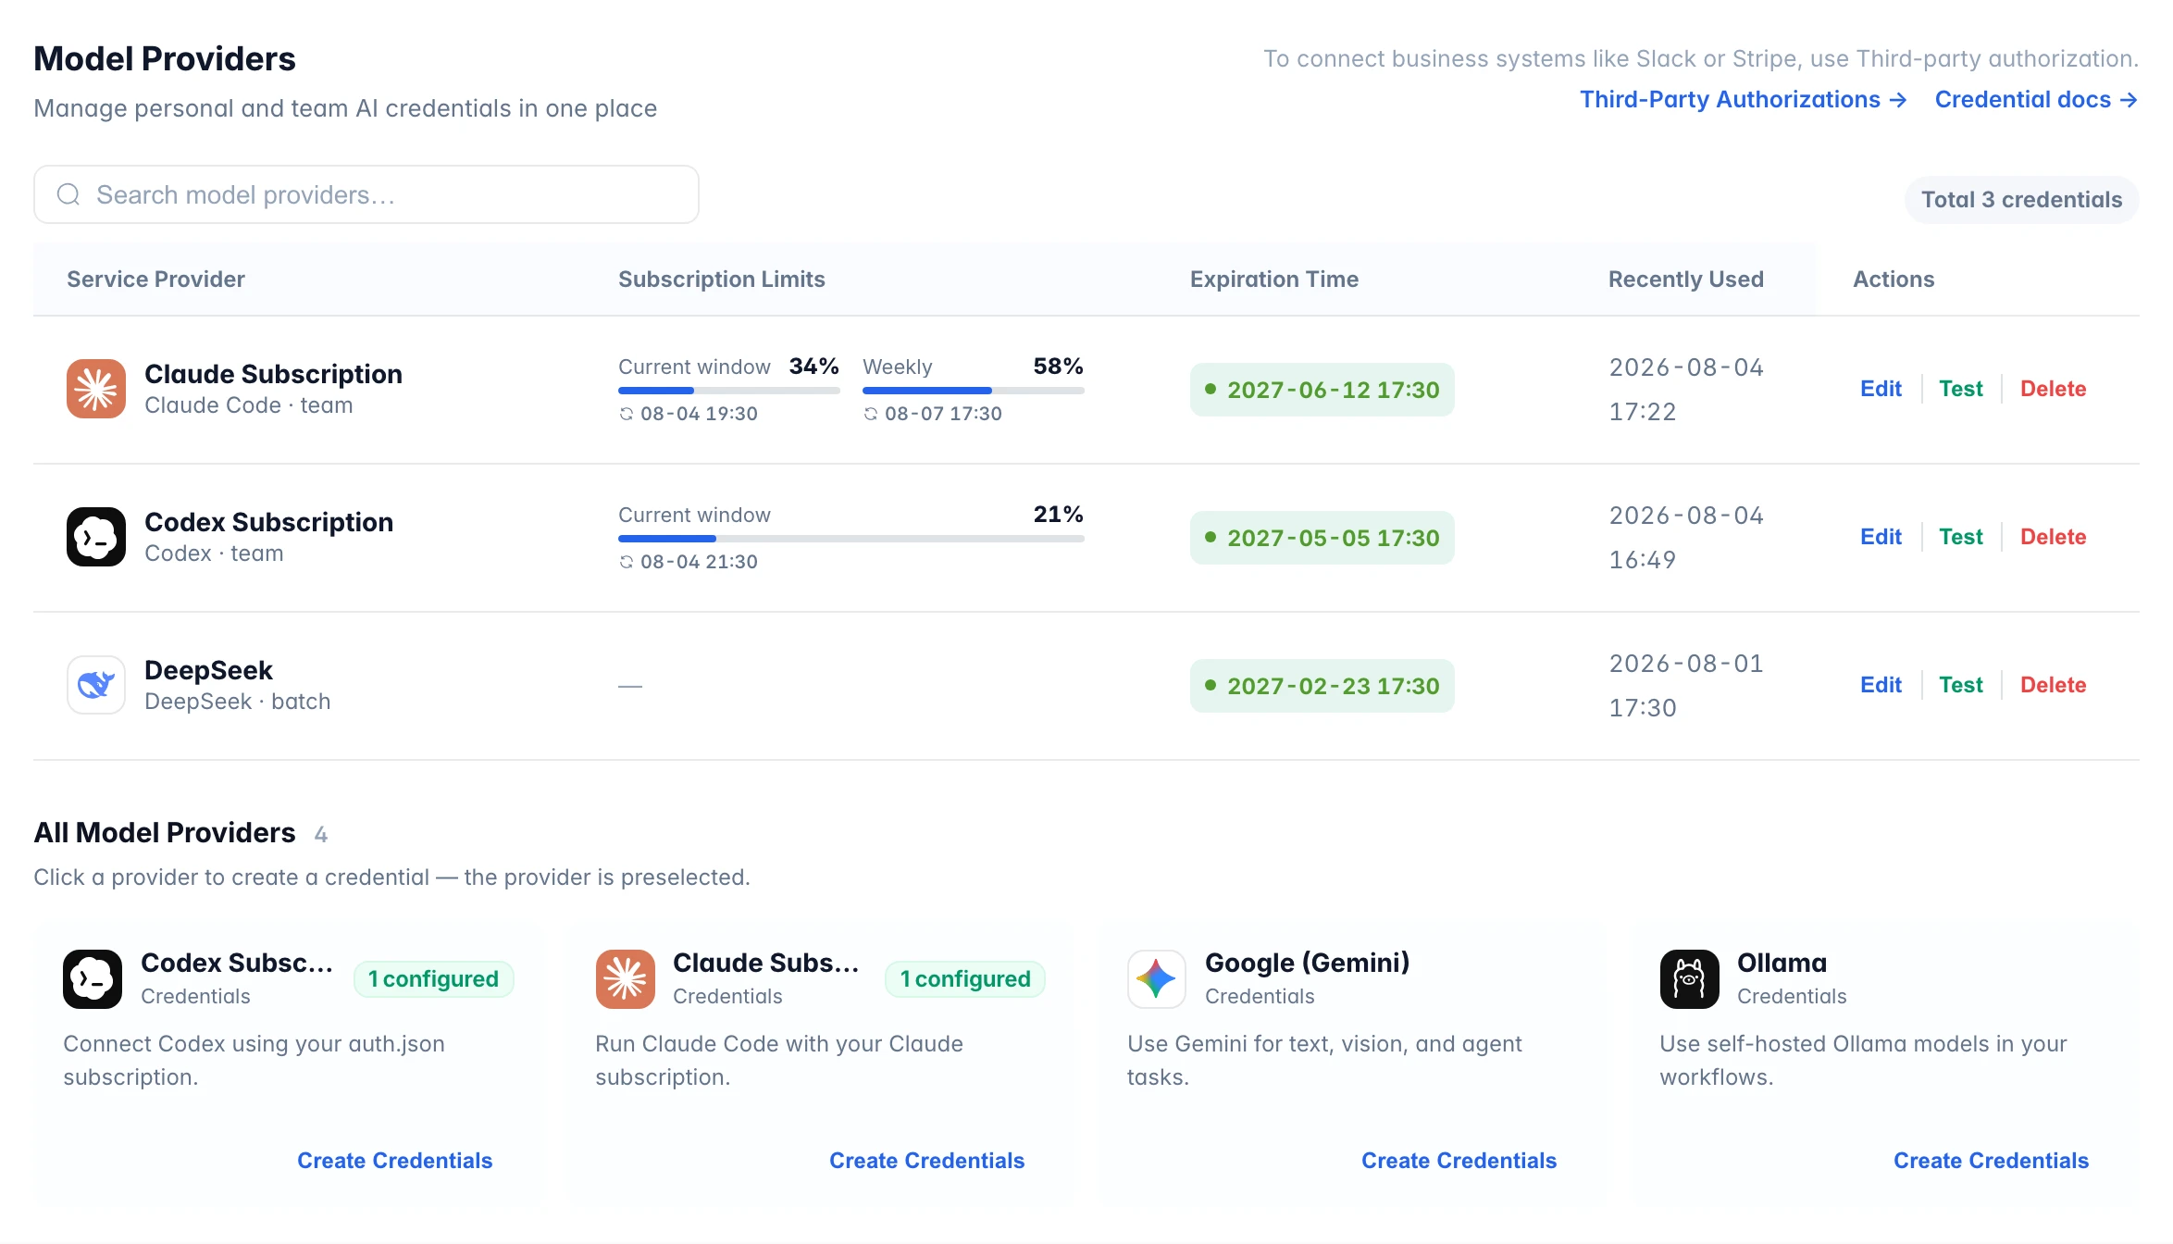Viewport: 2173px width, 1244px height.
Task: Click the truncated 'Claude Subs...' card title
Action: [766, 963]
